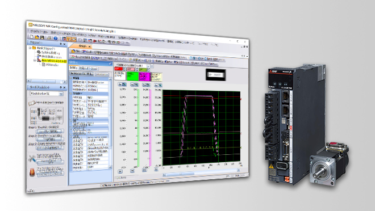The image size is (375, 211).
Task: Click the olive green swatch above the channels
Action: (143, 70)
